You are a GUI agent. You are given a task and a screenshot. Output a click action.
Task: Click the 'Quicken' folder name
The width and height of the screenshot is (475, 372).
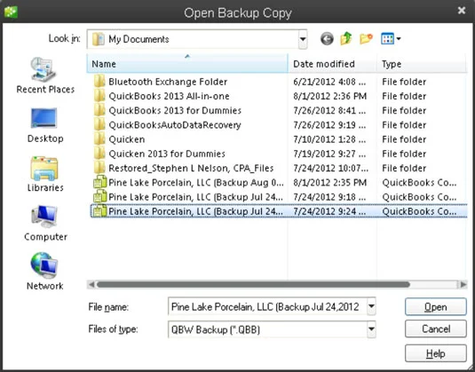127,139
